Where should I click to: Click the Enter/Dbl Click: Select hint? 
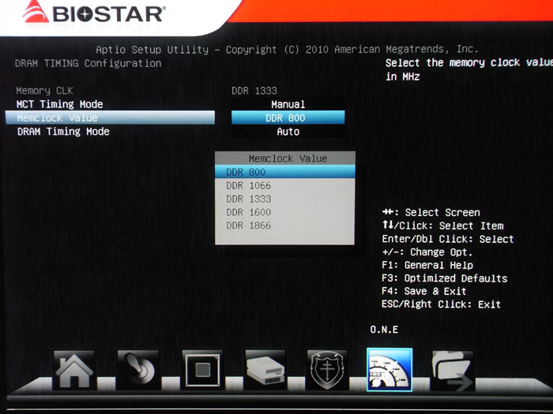point(448,239)
